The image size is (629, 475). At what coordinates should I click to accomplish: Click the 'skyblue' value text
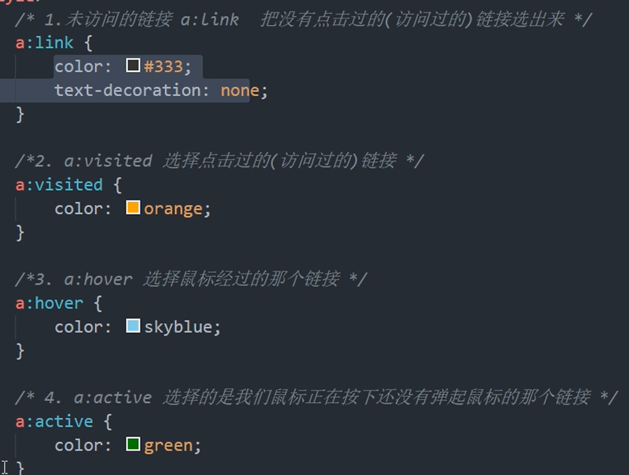click(178, 327)
